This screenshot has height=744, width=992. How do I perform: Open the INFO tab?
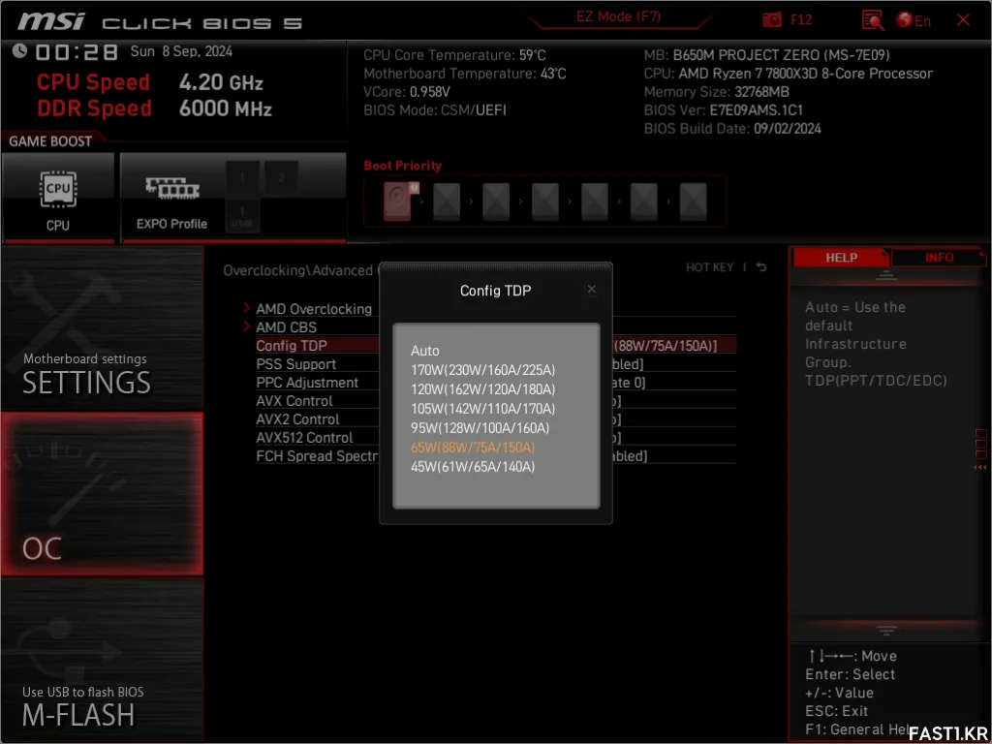pos(940,257)
